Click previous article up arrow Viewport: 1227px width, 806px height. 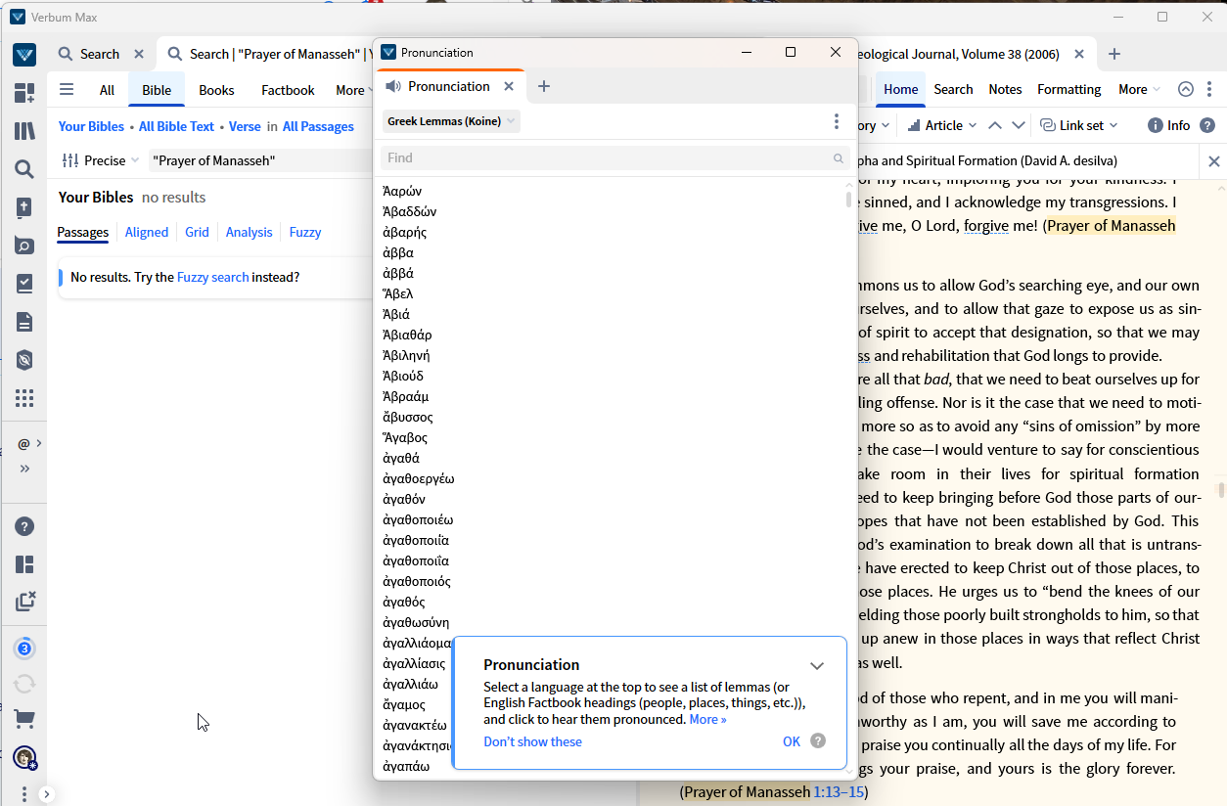(995, 125)
